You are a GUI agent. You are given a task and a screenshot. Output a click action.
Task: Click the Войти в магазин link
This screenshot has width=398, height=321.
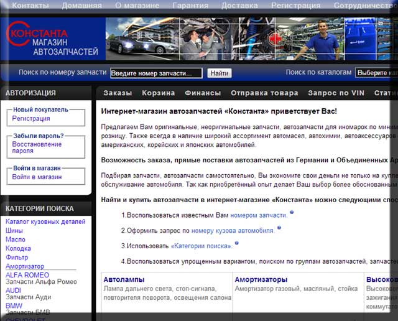37,177
